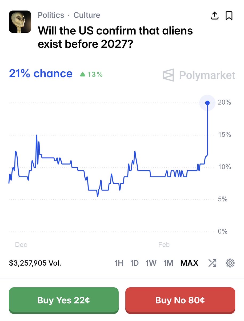The height and width of the screenshot is (321, 244).
Task: Tap the $3,257,905 volume text
Action: pos(35,263)
